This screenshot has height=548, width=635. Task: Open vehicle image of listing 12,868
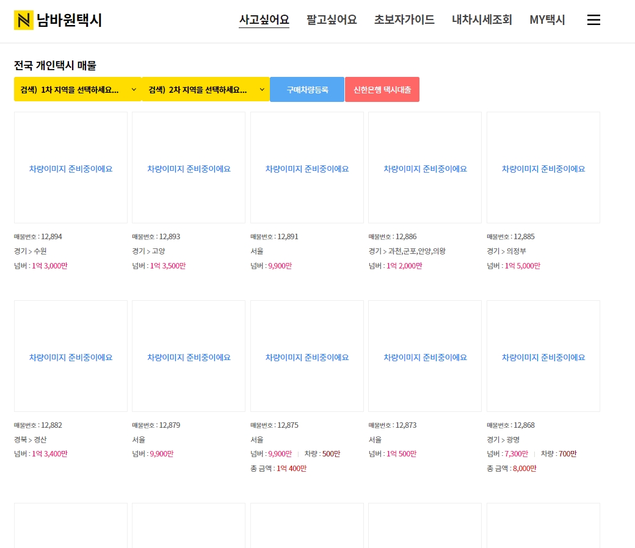tap(543, 356)
